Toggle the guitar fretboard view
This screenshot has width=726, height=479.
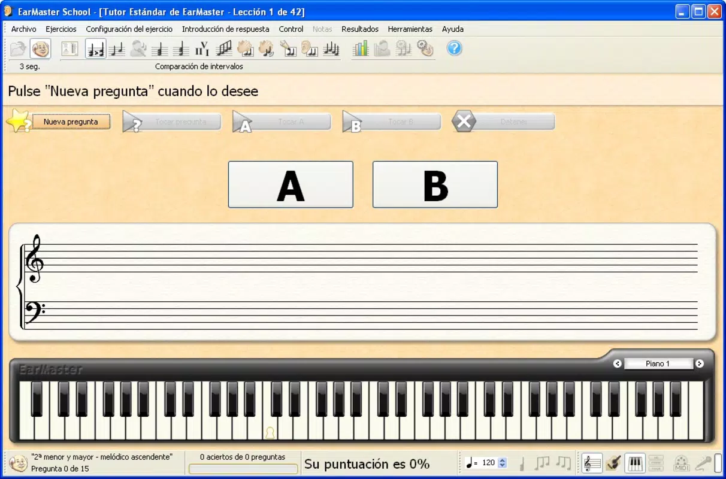(613, 463)
